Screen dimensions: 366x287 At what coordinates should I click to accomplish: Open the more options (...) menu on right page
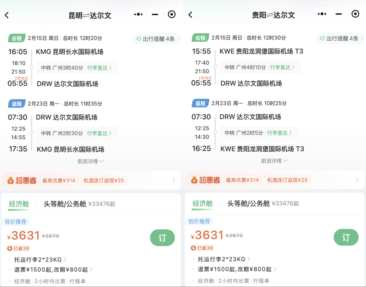pos(321,14)
